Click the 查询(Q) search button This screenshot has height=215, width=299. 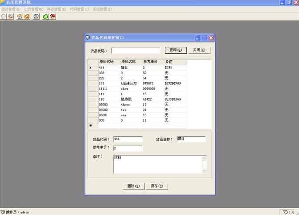coord(176,50)
